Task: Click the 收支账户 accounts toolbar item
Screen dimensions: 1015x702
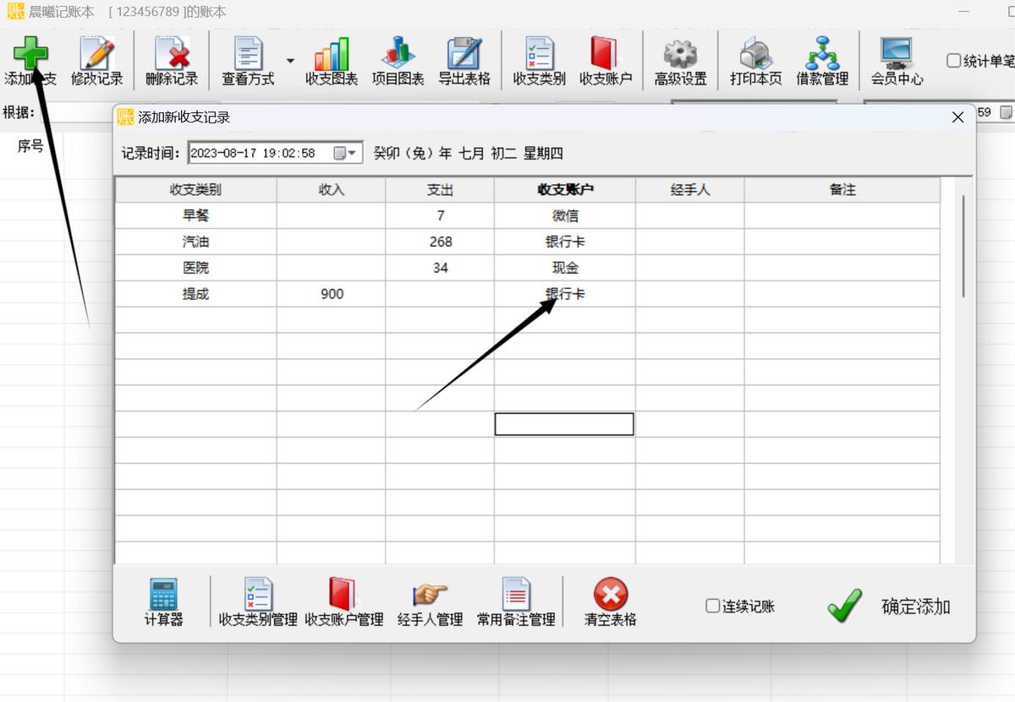Action: click(602, 59)
